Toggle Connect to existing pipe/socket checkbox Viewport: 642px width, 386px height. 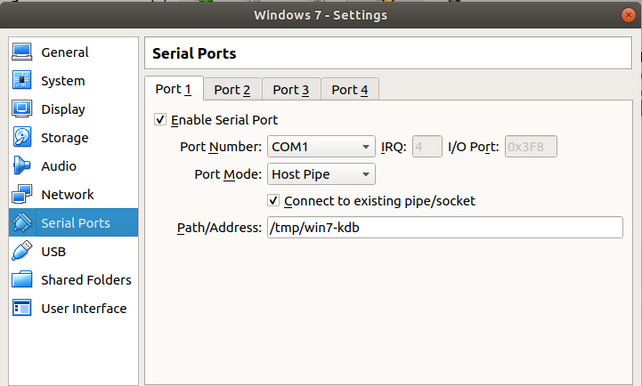[x=273, y=200]
